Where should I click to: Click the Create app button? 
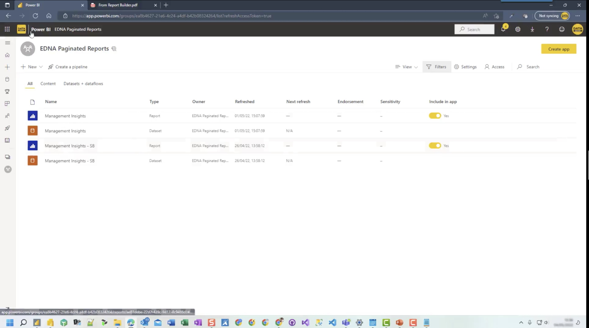coord(559,49)
